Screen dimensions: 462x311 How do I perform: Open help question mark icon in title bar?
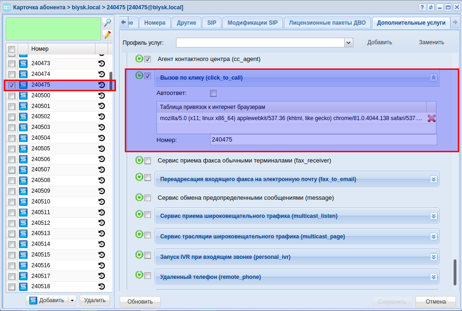coord(422,7)
